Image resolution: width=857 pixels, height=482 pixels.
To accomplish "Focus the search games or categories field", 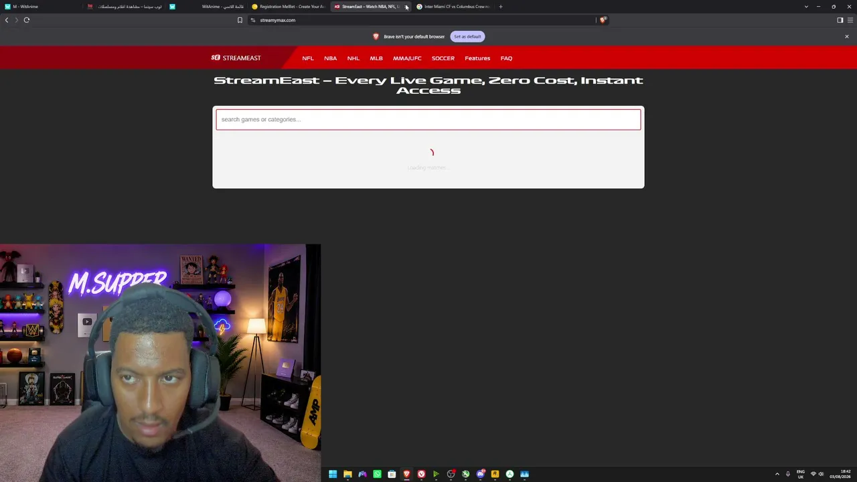I will (428, 120).
